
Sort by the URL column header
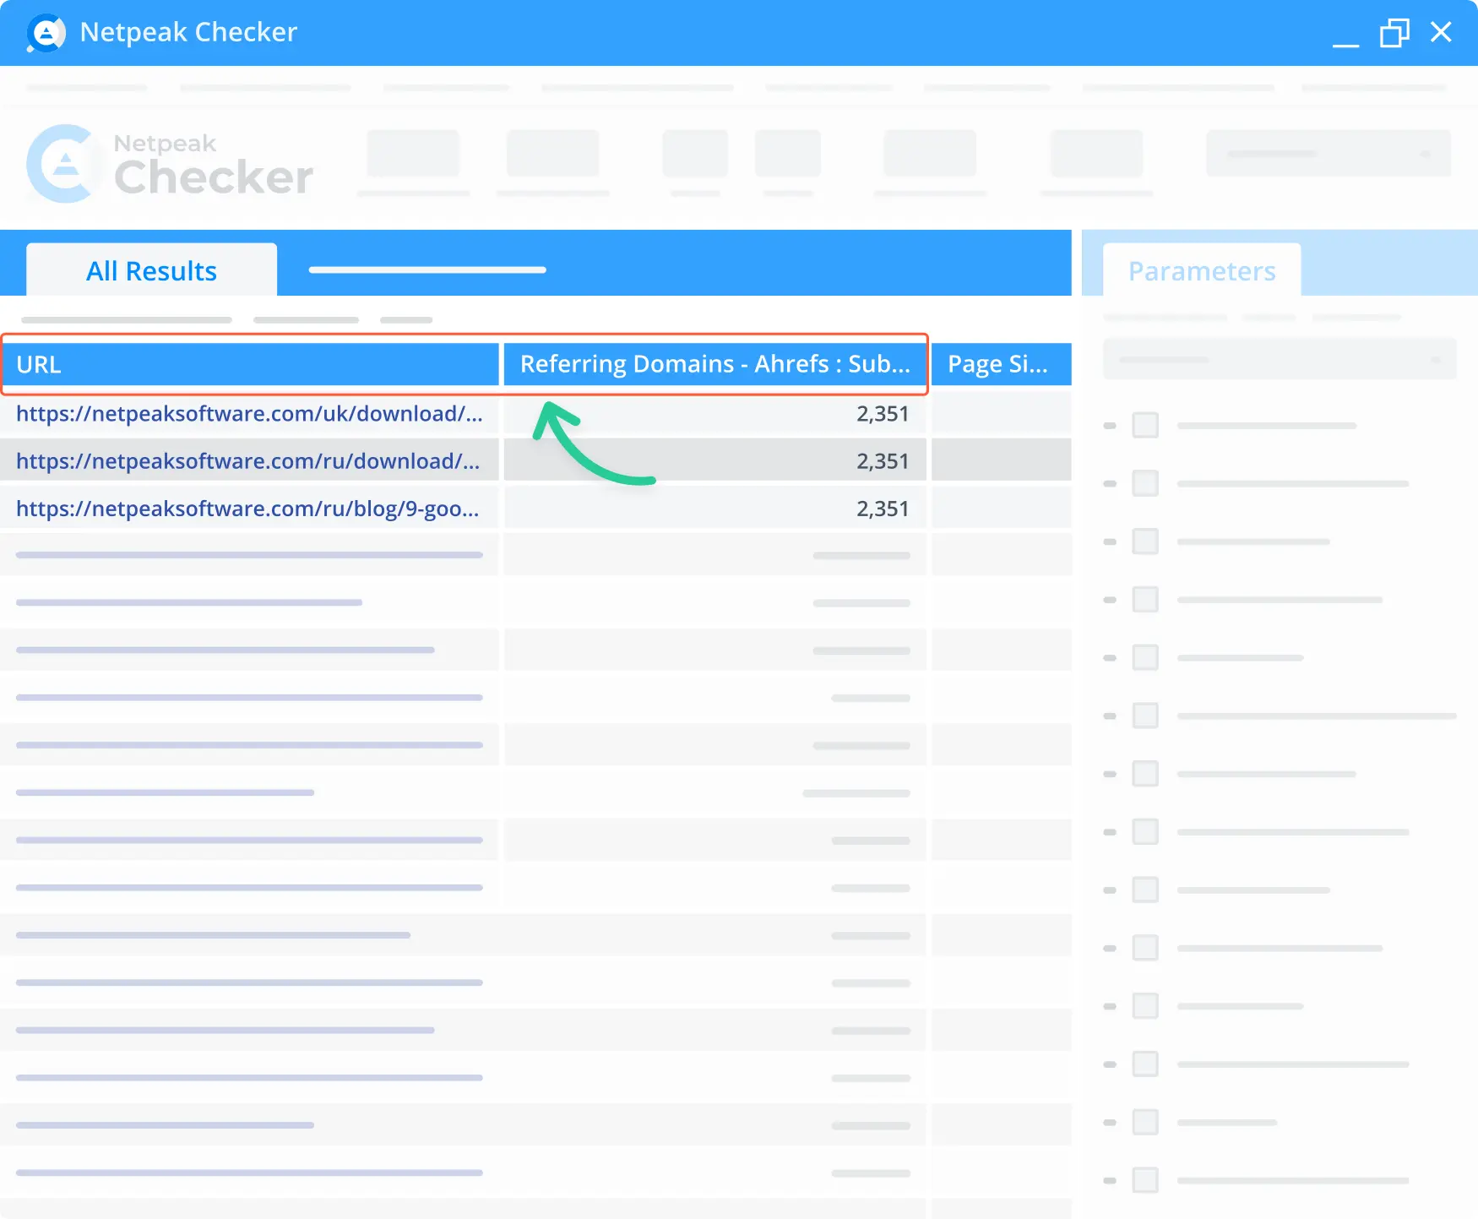250,364
